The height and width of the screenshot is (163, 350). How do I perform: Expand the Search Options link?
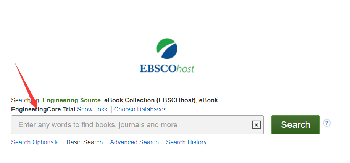(x=32, y=142)
